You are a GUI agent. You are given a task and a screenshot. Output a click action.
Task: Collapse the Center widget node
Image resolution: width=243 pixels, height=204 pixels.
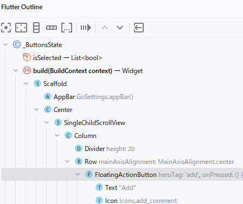coord(36,109)
